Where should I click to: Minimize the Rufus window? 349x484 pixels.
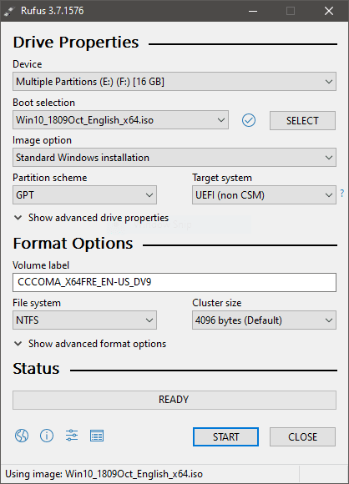[x=253, y=11]
